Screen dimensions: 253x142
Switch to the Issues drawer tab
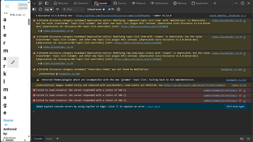tap(49, 139)
